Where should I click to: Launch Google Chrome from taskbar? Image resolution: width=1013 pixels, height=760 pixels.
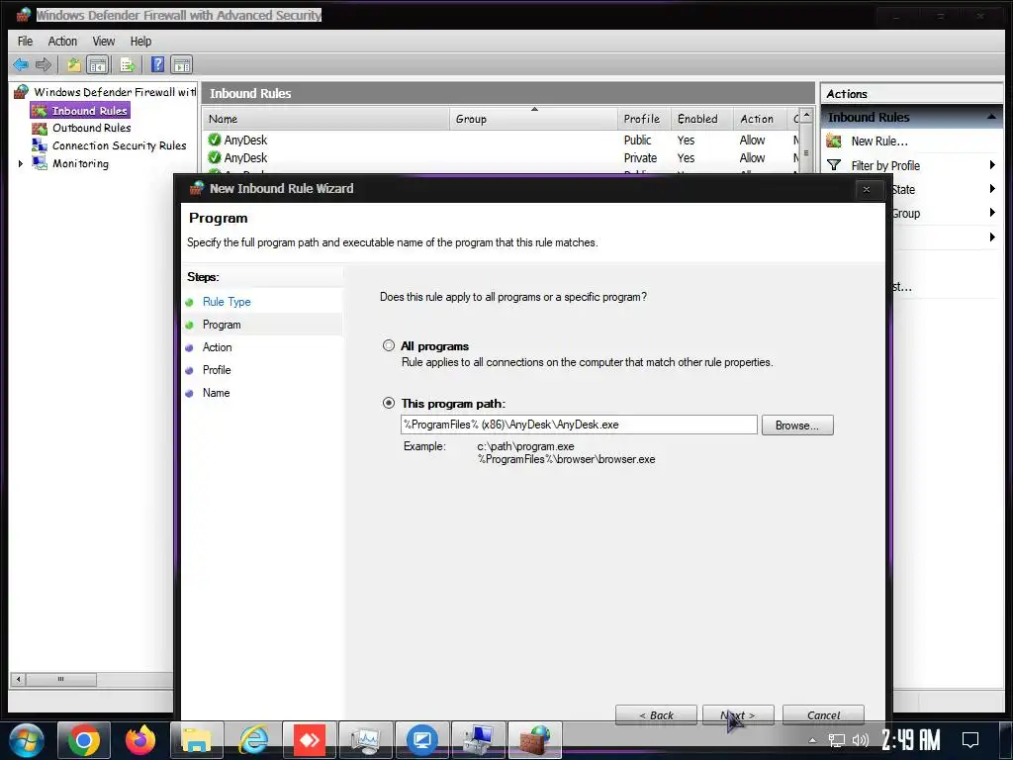(x=83, y=740)
